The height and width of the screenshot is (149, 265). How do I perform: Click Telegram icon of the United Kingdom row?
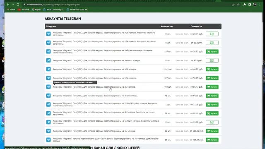click(x=48, y=105)
